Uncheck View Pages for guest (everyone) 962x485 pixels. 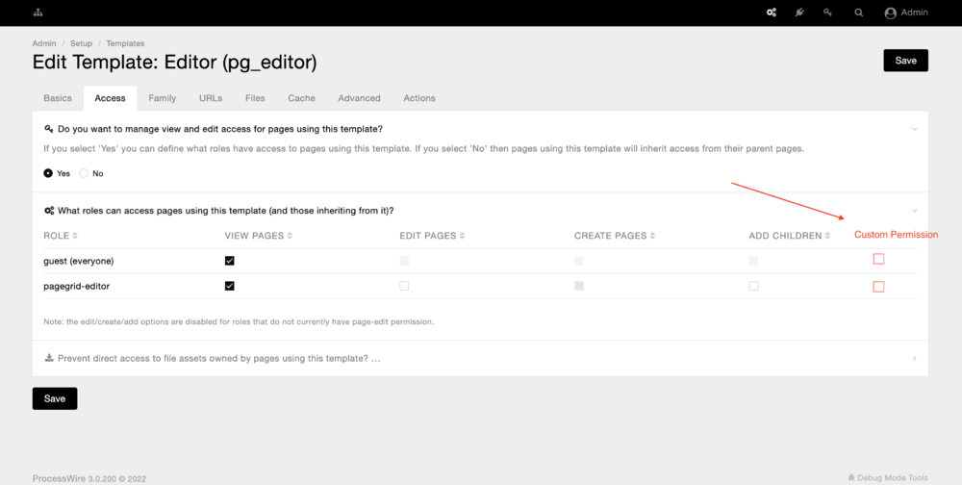[x=229, y=261]
